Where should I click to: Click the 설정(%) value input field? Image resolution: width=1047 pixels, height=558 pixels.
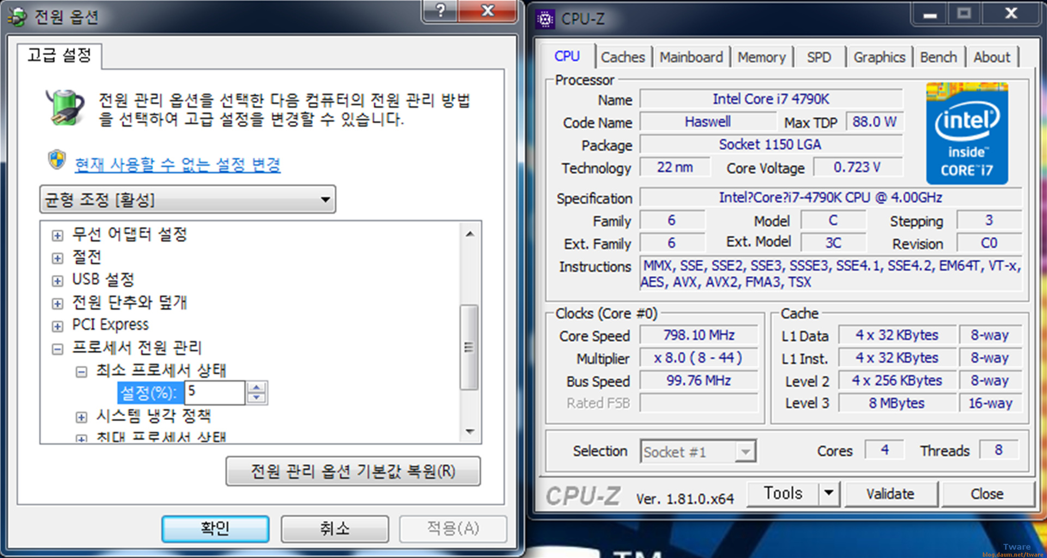[x=215, y=392]
